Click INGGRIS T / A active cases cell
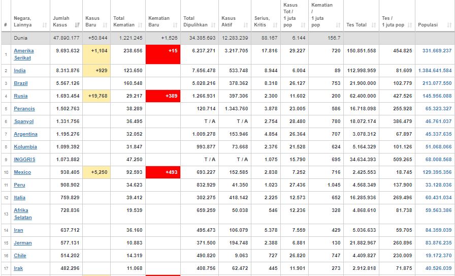The height and width of the screenshot is (276, 455). (242, 160)
